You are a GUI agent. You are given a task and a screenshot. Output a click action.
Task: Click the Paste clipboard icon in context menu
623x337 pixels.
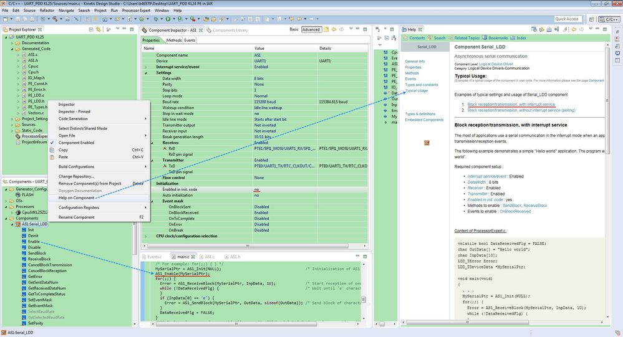point(52,157)
